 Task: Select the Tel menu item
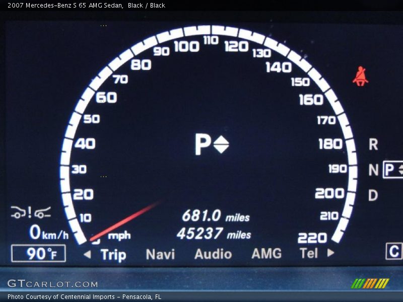pyautogui.click(x=309, y=253)
